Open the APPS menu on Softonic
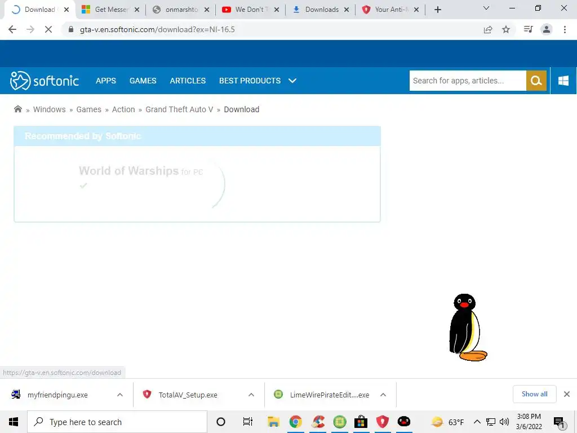 [x=105, y=81]
